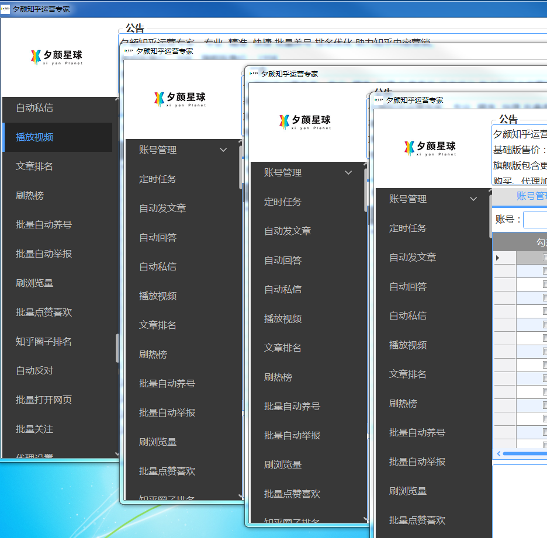
Task: Click the app icon in the second window's title bar
Action: click(129, 51)
